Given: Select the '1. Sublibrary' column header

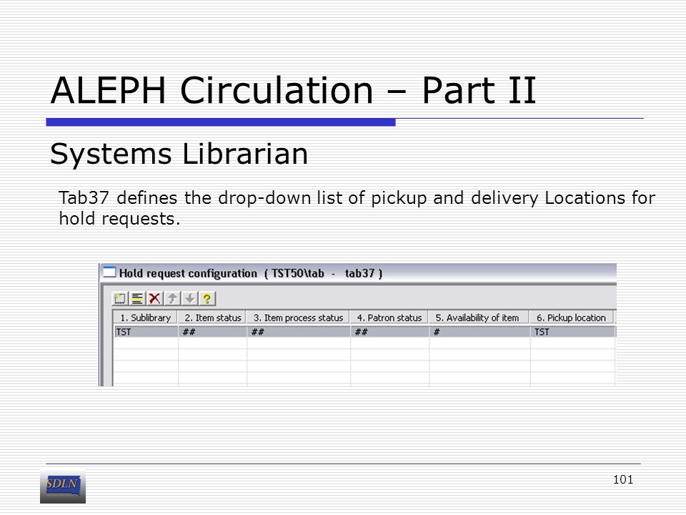Looking at the screenshot, I should 145,318.
